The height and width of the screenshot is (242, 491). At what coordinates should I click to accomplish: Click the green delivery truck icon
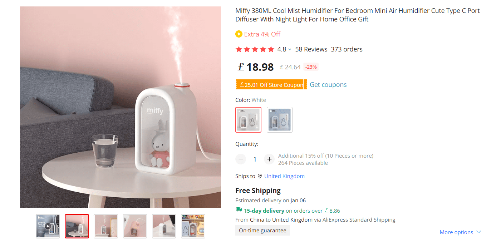(x=238, y=210)
